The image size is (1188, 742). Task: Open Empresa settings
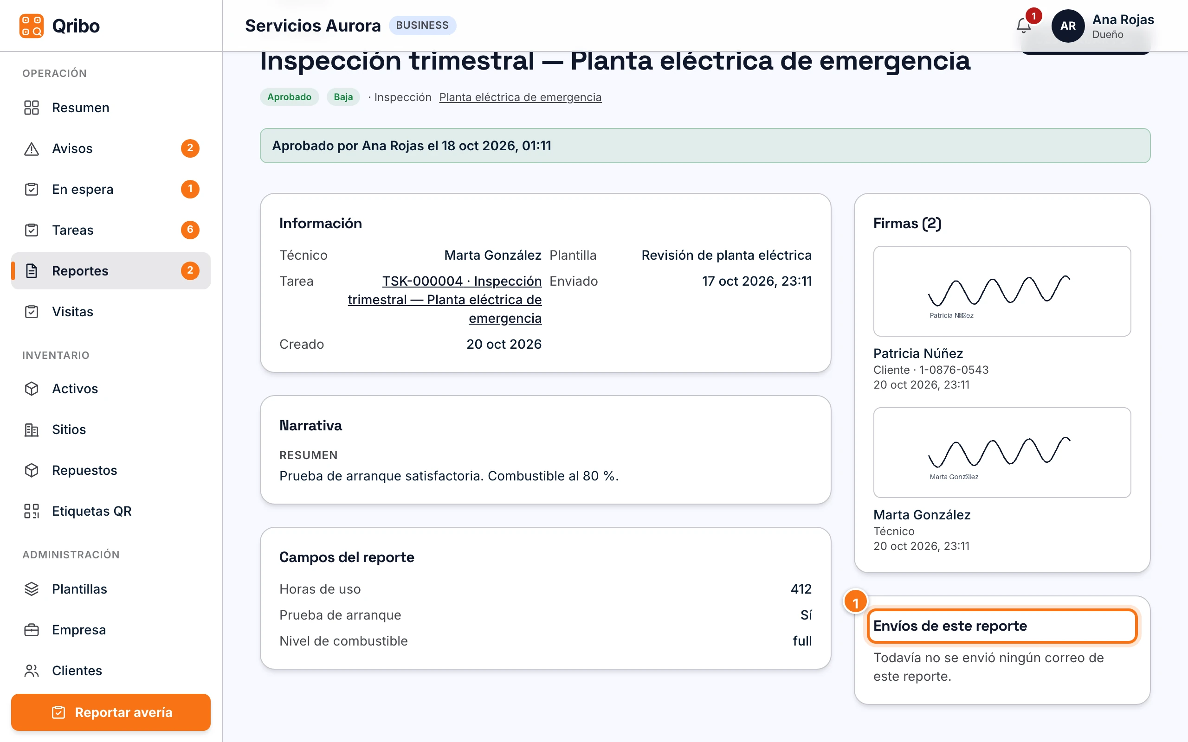pos(111,629)
